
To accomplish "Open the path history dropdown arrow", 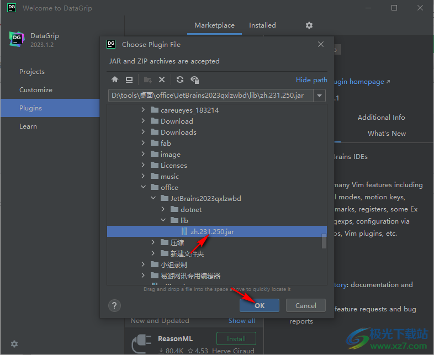I will pyautogui.click(x=319, y=96).
